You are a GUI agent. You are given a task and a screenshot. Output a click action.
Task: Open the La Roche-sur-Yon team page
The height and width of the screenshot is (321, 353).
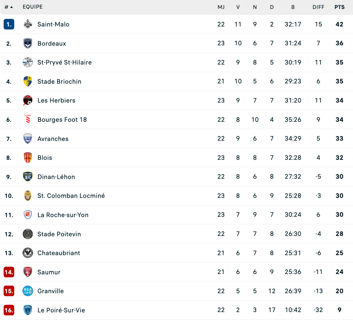[63, 215]
